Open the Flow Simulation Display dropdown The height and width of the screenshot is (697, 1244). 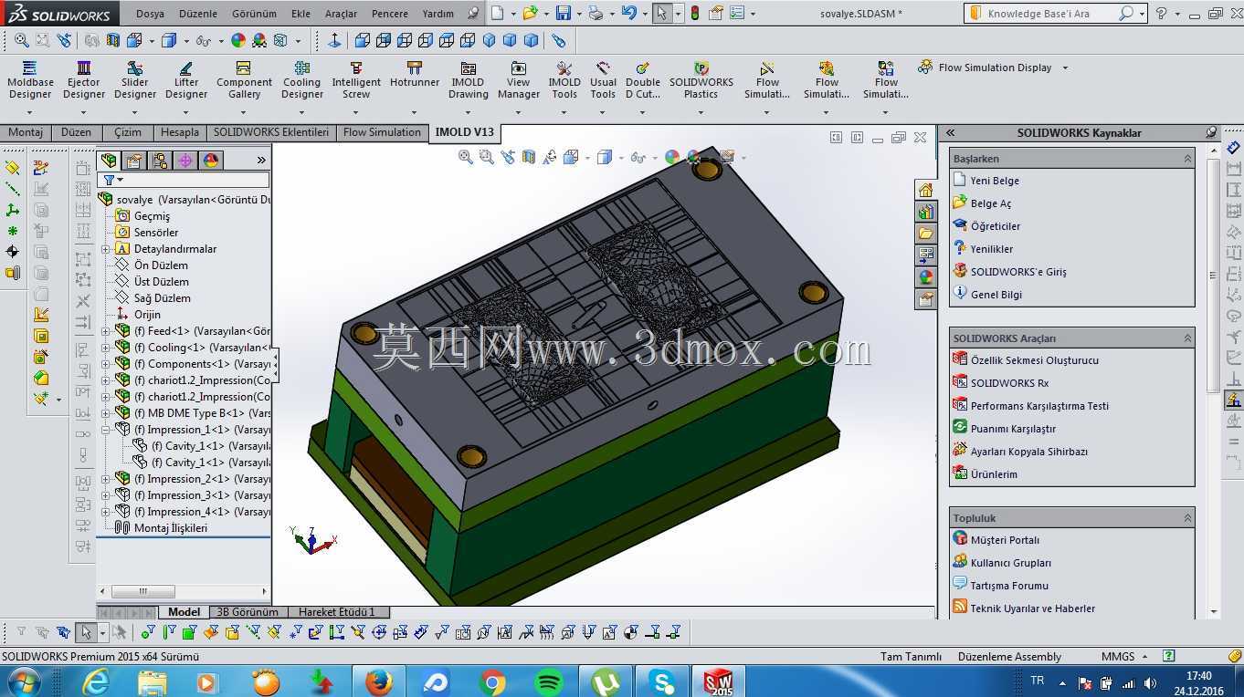coord(1065,68)
